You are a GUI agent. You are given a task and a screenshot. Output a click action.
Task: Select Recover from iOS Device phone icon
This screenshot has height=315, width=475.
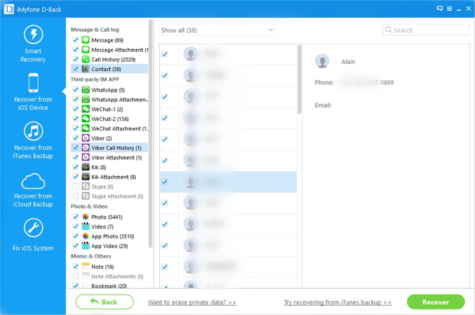click(33, 83)
